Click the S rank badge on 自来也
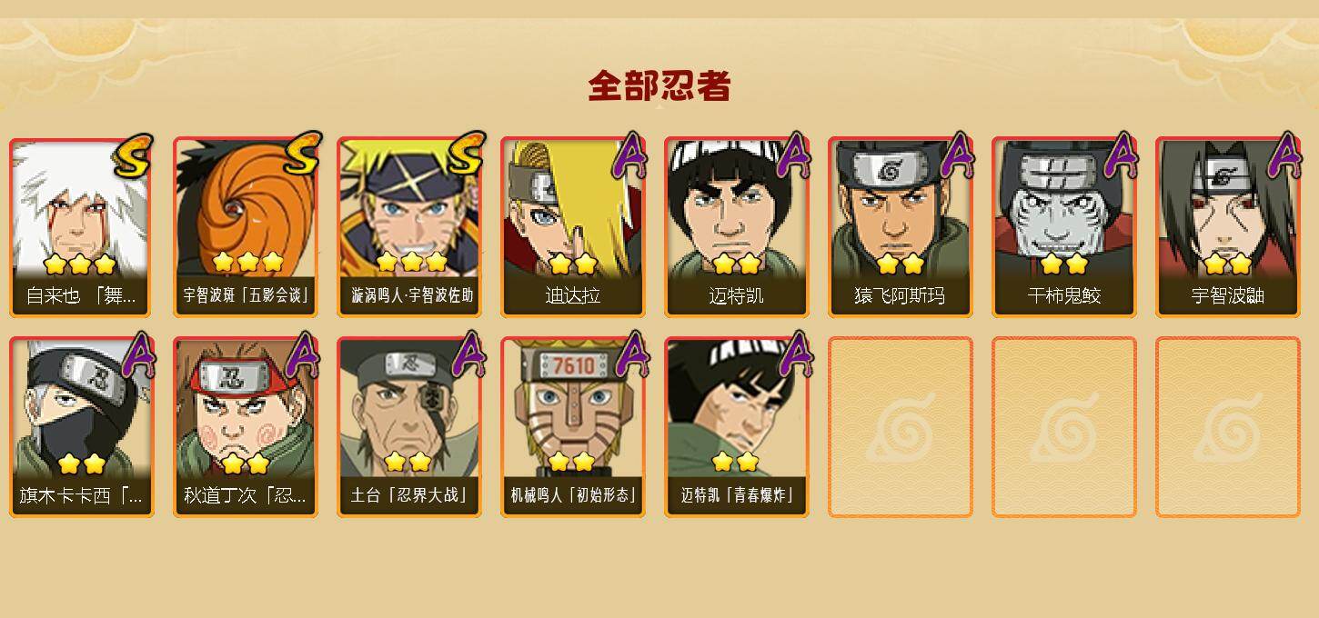 [134, 155]
